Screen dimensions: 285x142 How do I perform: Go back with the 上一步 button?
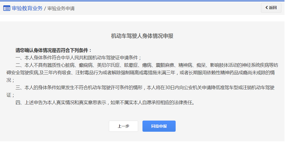coord(123,126)
